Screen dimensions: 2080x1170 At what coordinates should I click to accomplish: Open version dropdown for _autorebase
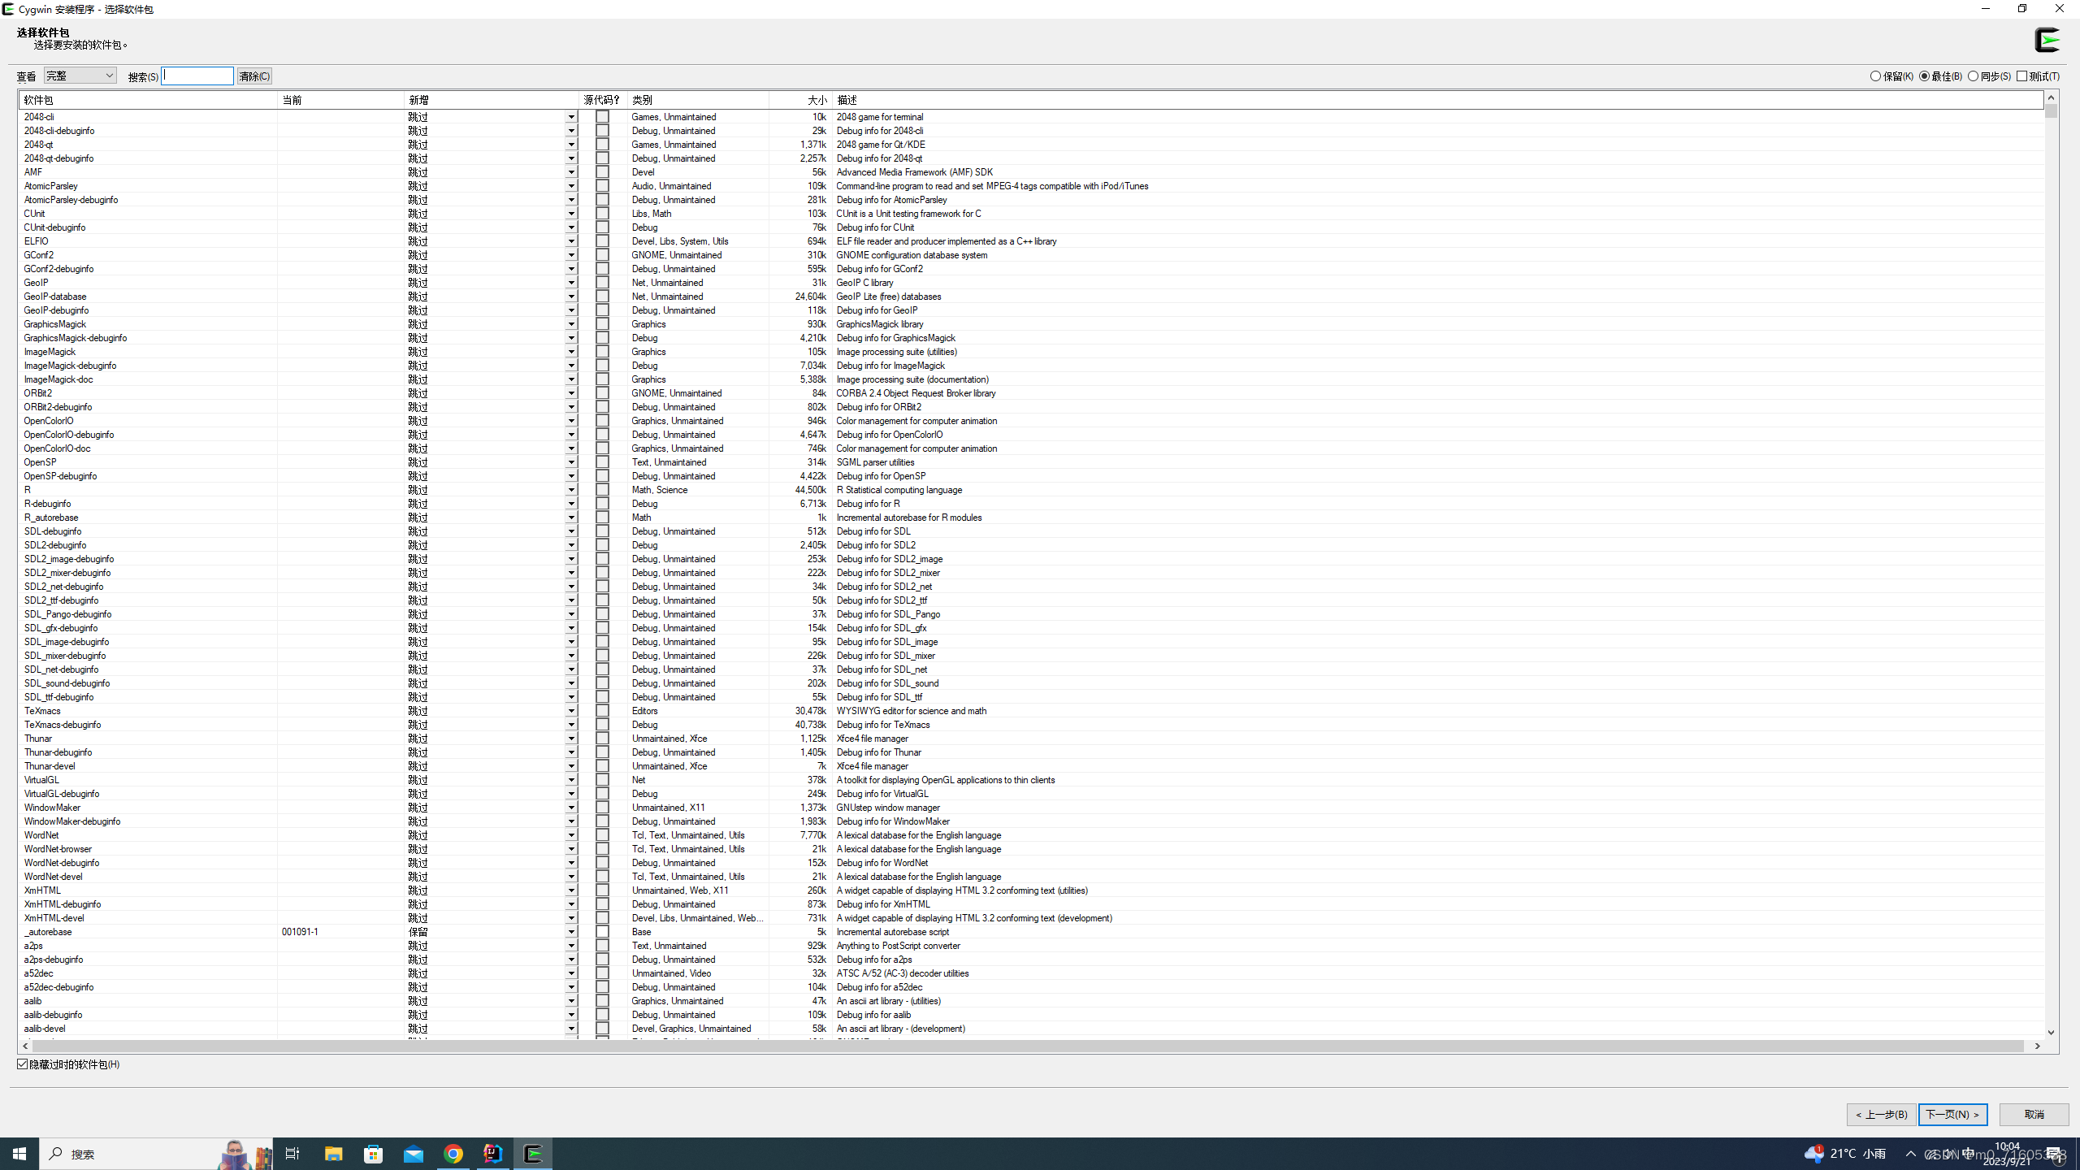click(x=571, y=932)
